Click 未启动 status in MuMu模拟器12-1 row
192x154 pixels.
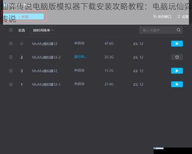79,84
